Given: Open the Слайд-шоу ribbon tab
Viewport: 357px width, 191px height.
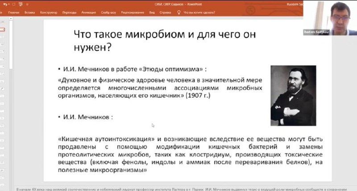Looking at the screenshot, I should [x=108, y=12].
